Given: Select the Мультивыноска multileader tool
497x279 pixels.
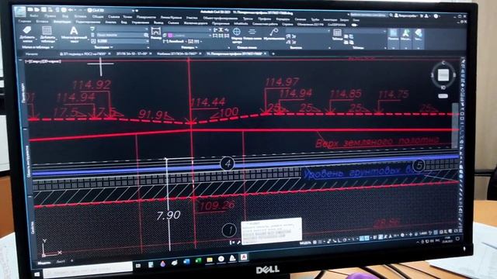Looking at the screenshot, I should tap(274, 34).
